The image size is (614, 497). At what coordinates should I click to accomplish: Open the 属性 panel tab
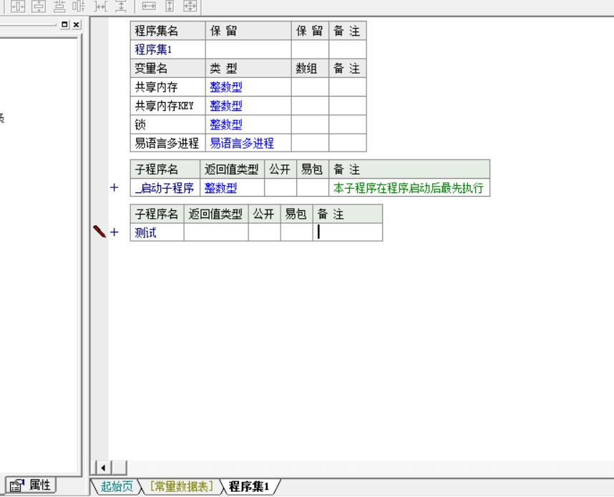(x=31, y=486)
